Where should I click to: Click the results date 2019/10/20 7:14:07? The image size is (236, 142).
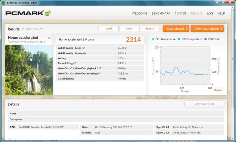pos(32,29)
